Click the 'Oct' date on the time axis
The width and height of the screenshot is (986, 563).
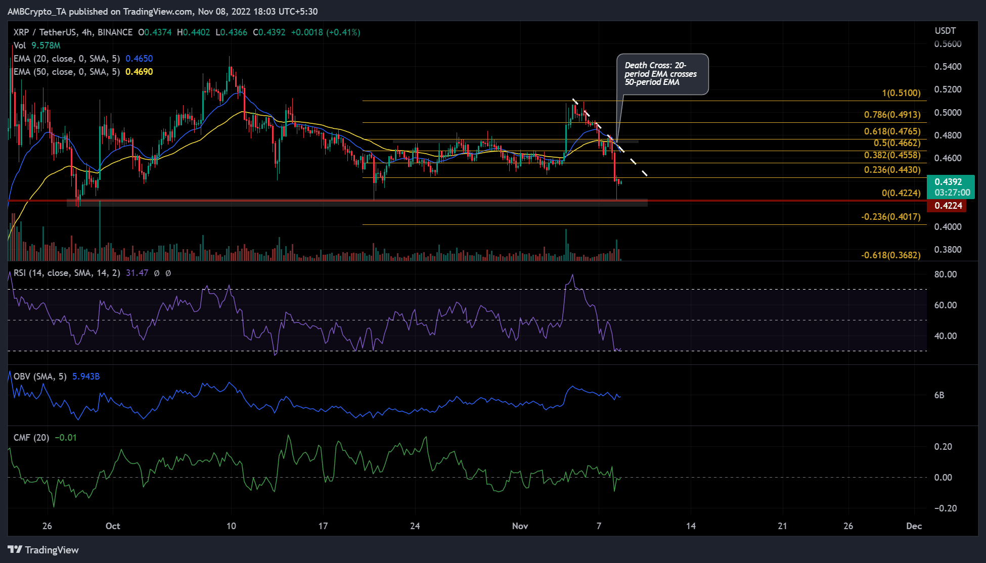coord(113,526)
